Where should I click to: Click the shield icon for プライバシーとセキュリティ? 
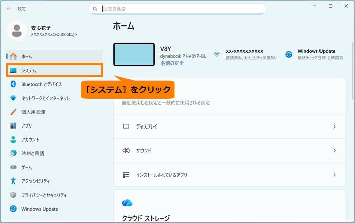[13, 195]
